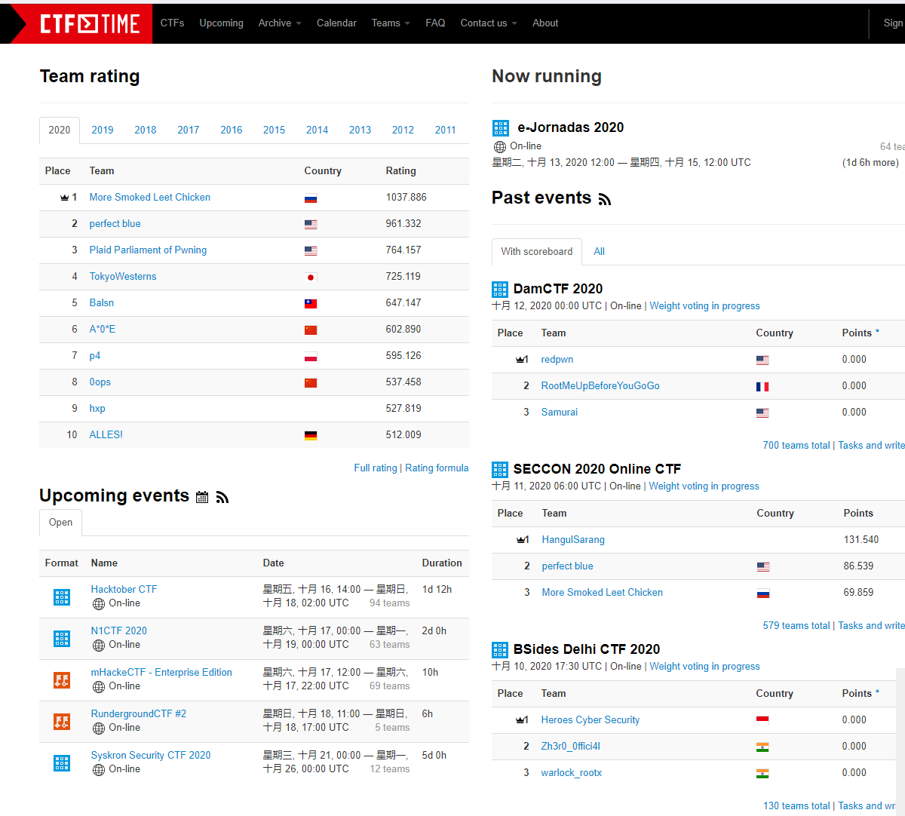Switch to the 2011 rating tab
This screenshot has width=905, height=816.
[x=446, y=130]
